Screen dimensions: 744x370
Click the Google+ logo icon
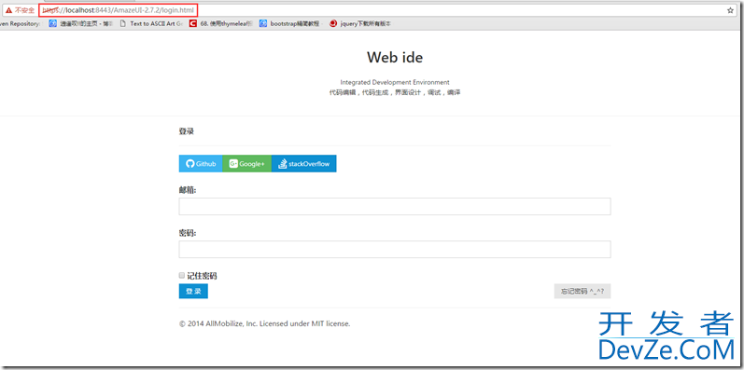tap(233, 163)
